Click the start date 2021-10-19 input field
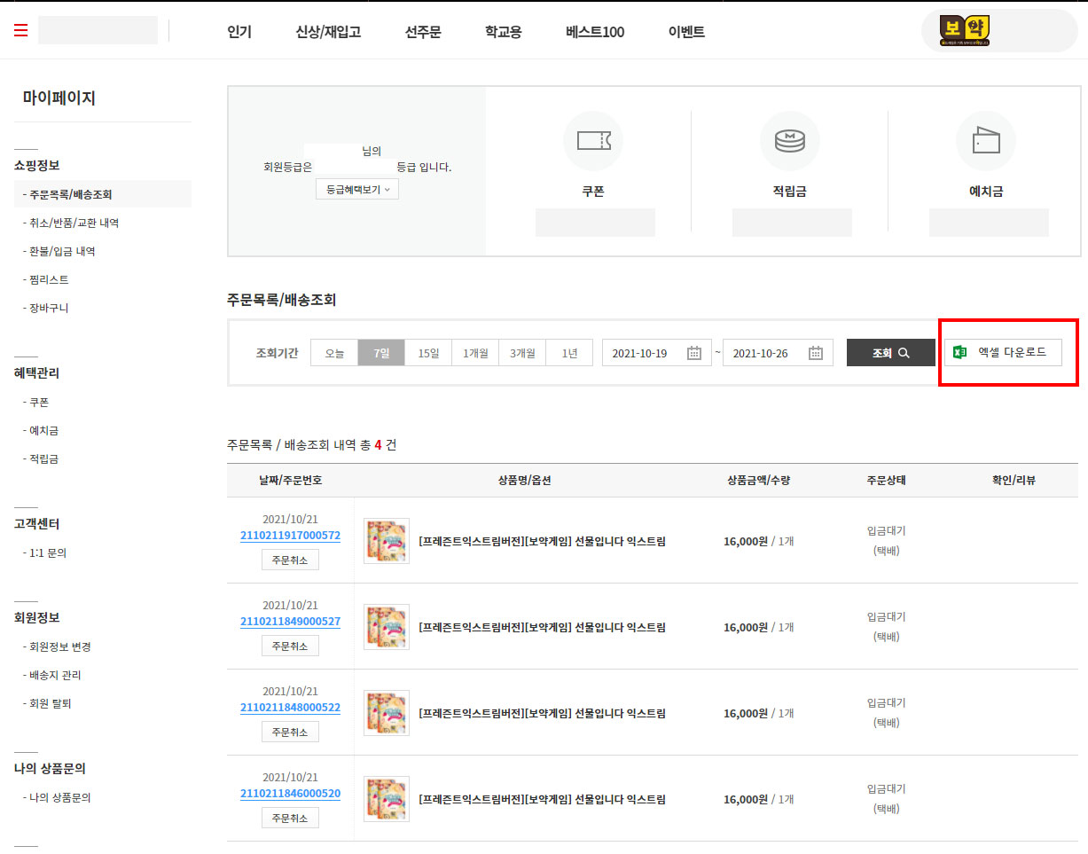Screen dimensions: 1088x854 point(641,353)
